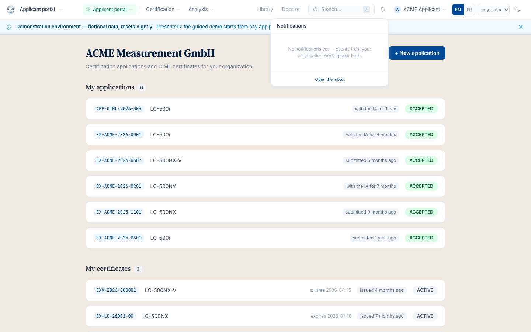This screenshot has width=531, height=332.
Task: Open application XX-ACME-2026-0001
Action: (x=265, y=135)
